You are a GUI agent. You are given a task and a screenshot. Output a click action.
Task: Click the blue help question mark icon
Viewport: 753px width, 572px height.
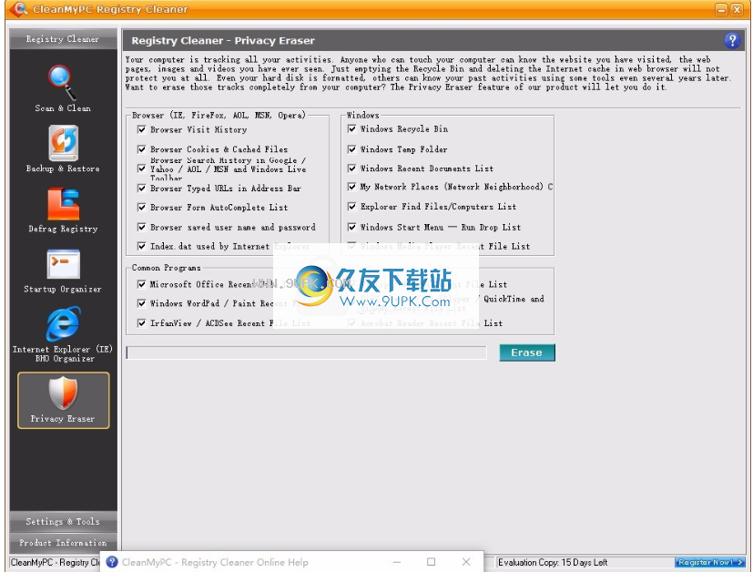point(732,41)
